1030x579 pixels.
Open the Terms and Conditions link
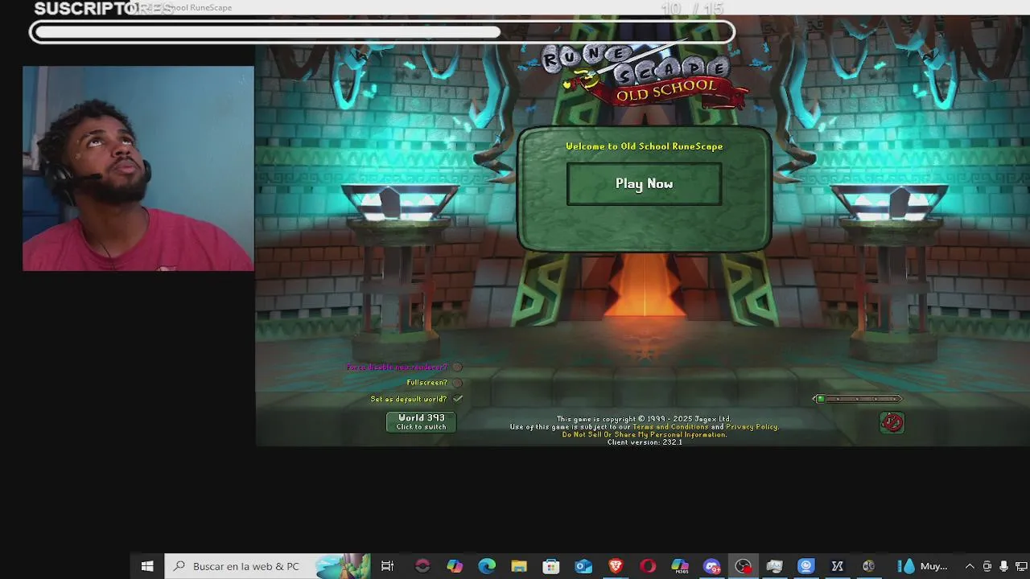[x=669, y=427]
